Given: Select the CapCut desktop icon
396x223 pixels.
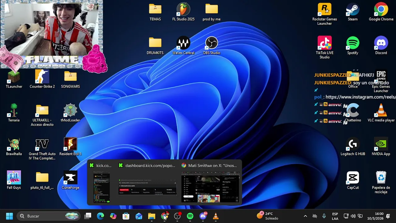Looking at the screenshot, I should point(353,181).
